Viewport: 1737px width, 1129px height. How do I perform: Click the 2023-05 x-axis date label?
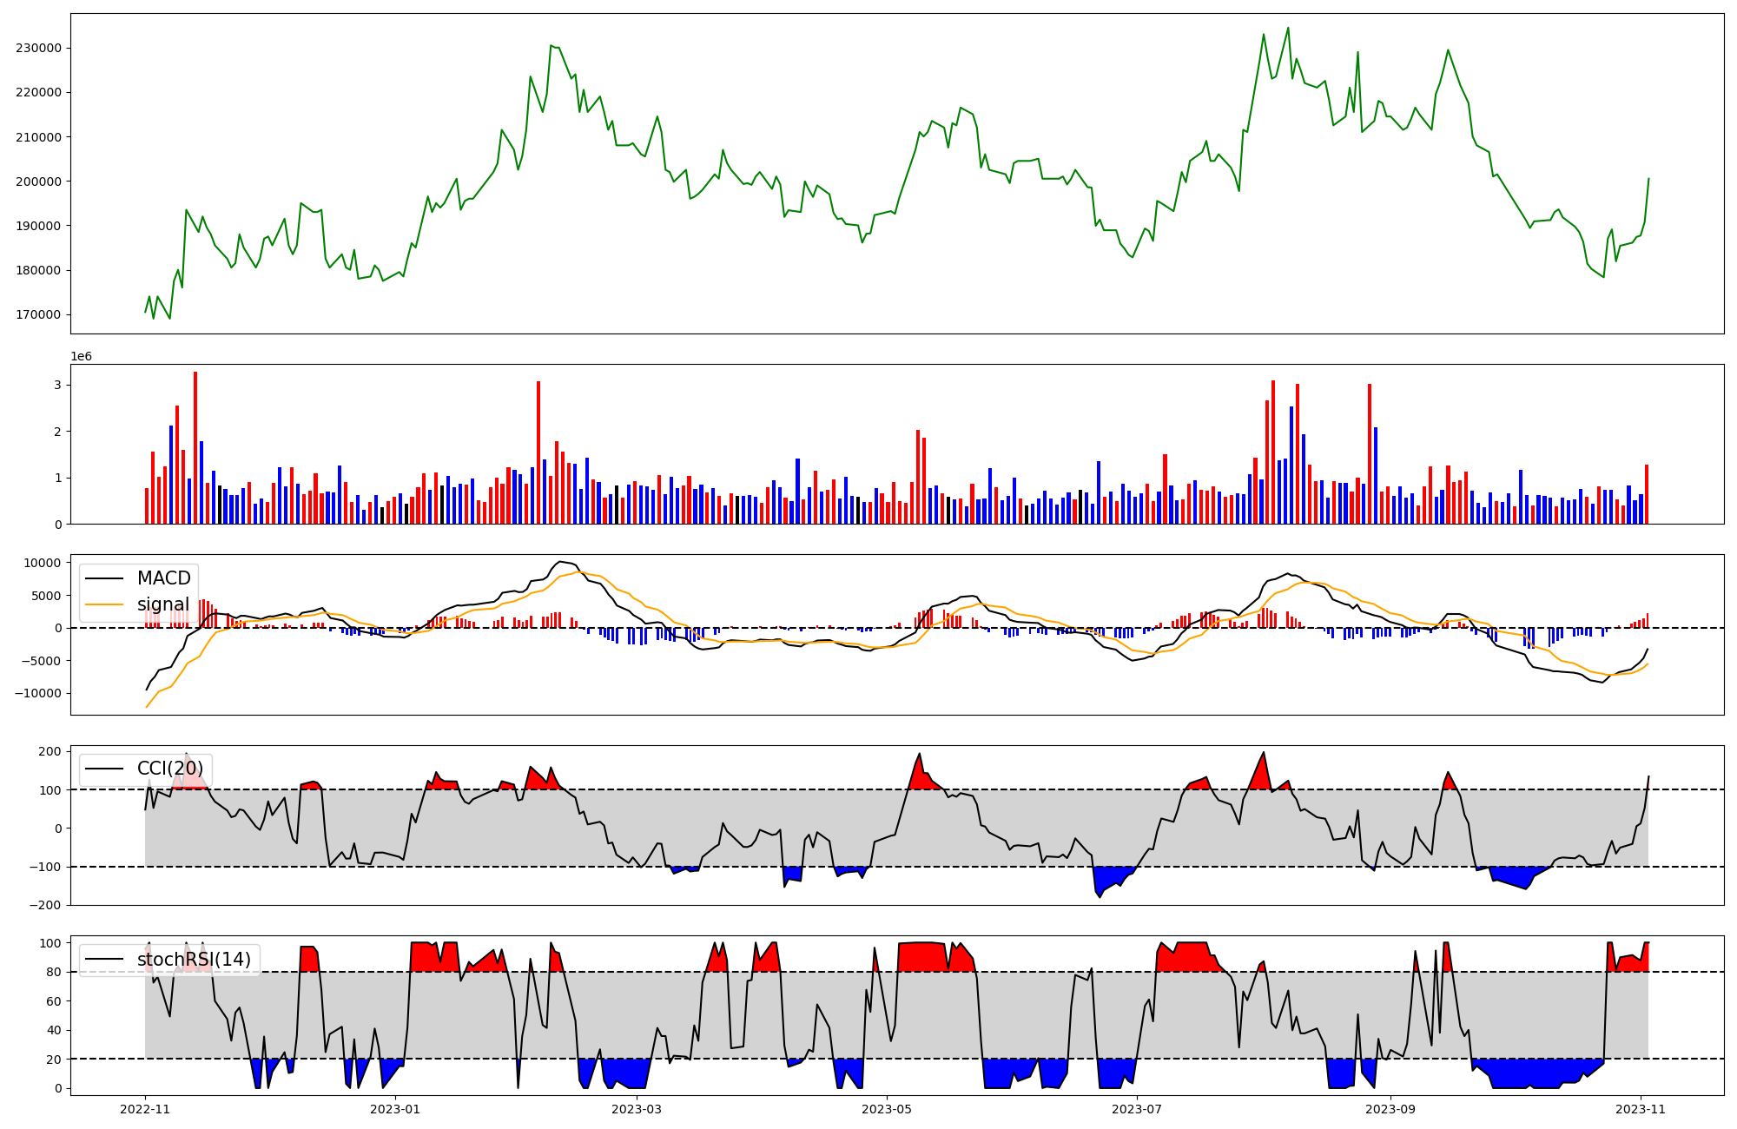click(x=887, y=1108)
